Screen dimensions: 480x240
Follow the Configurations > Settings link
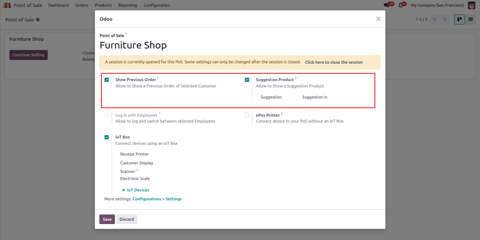(x=157, y=199)
